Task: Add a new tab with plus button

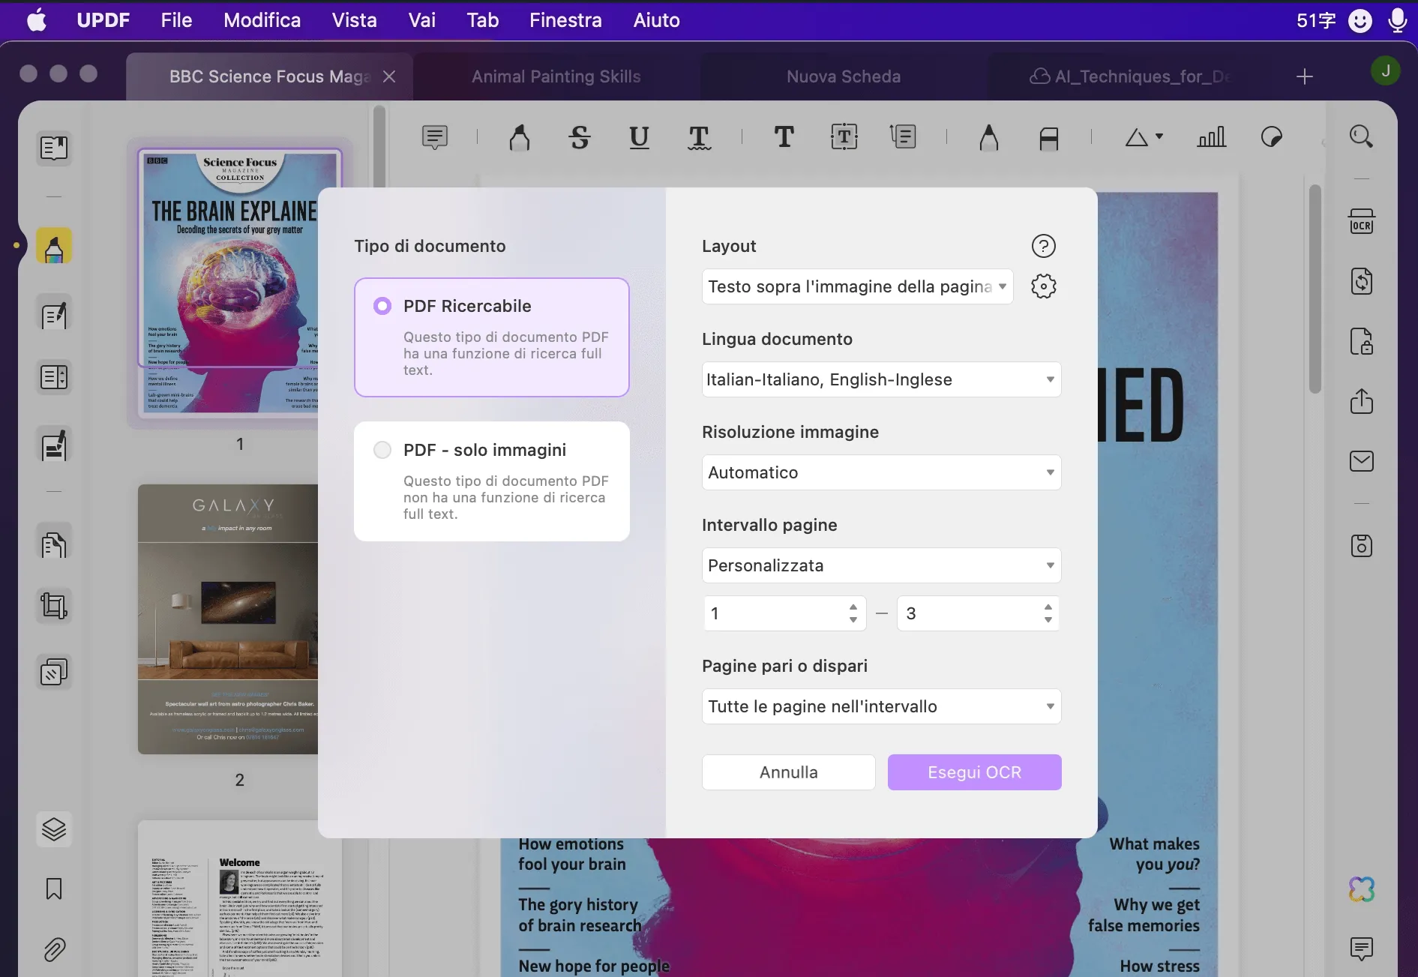Action: [x=1305, y=76]
